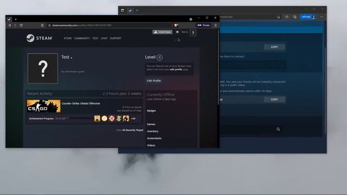Open the Inventory link in sidebar
This screenshot has height=195, width=347.
(x=153, y=131)
